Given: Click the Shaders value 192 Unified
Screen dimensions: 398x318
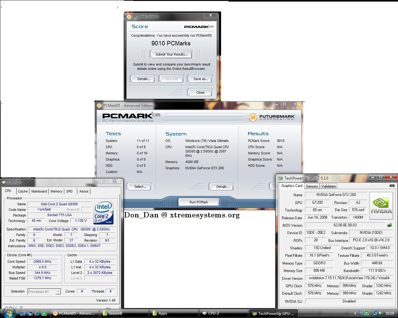Looking at the screenshot, I should coord(322,248).
